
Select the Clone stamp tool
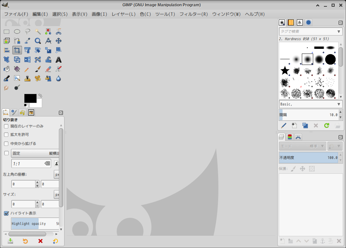(27, 78)
